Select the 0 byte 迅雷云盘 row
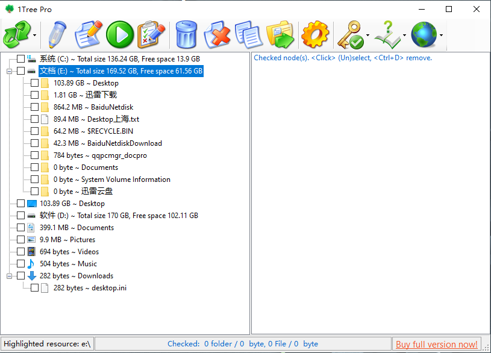 (83, 192)
